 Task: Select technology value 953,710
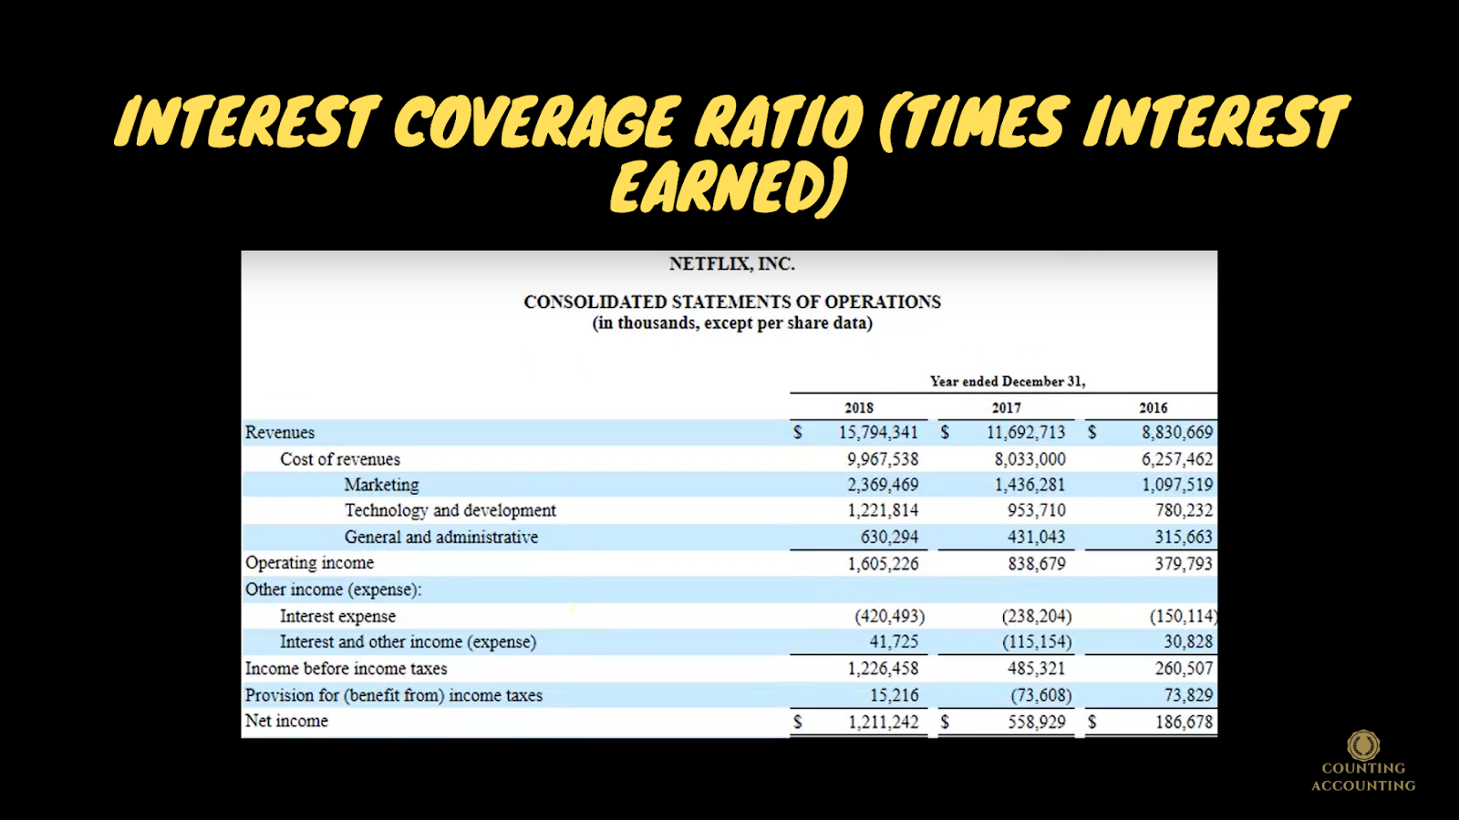click(x=1036, y=511)
